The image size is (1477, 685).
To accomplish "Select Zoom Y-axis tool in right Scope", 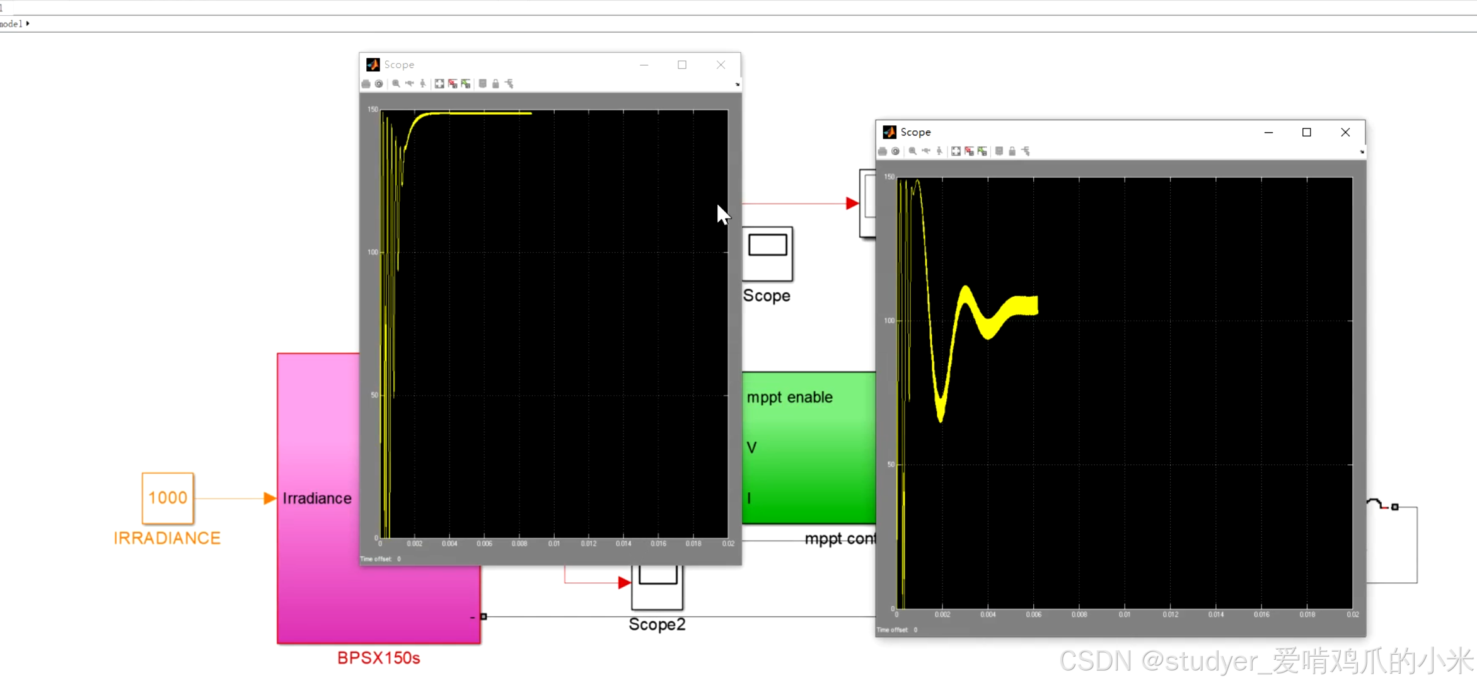I will (939, 151).
